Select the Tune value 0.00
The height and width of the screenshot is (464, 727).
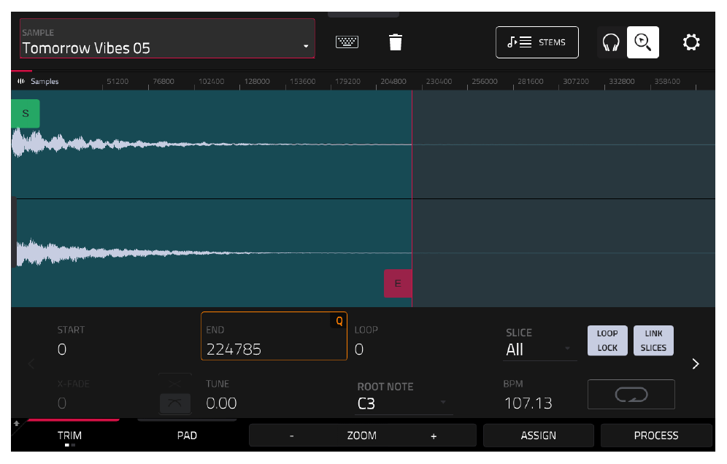pyautogui.click(x=221, y=403)
